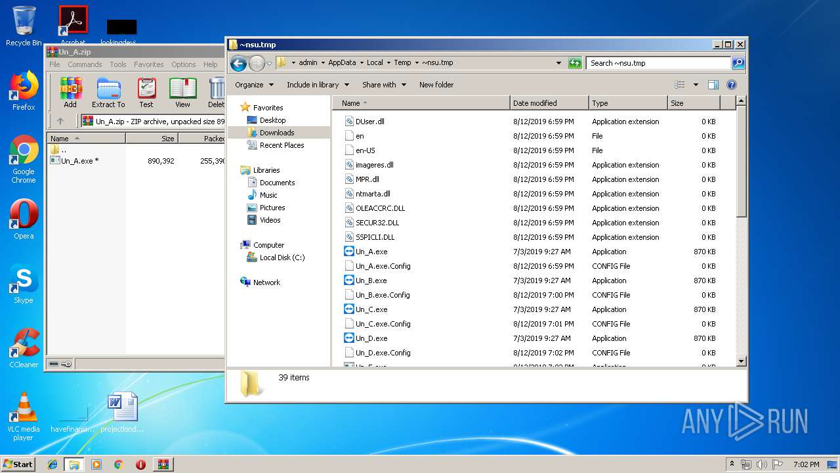Click the green Refresh button in address bar
The height and width of the screenshot is (473, 840).
coord(575,63)
